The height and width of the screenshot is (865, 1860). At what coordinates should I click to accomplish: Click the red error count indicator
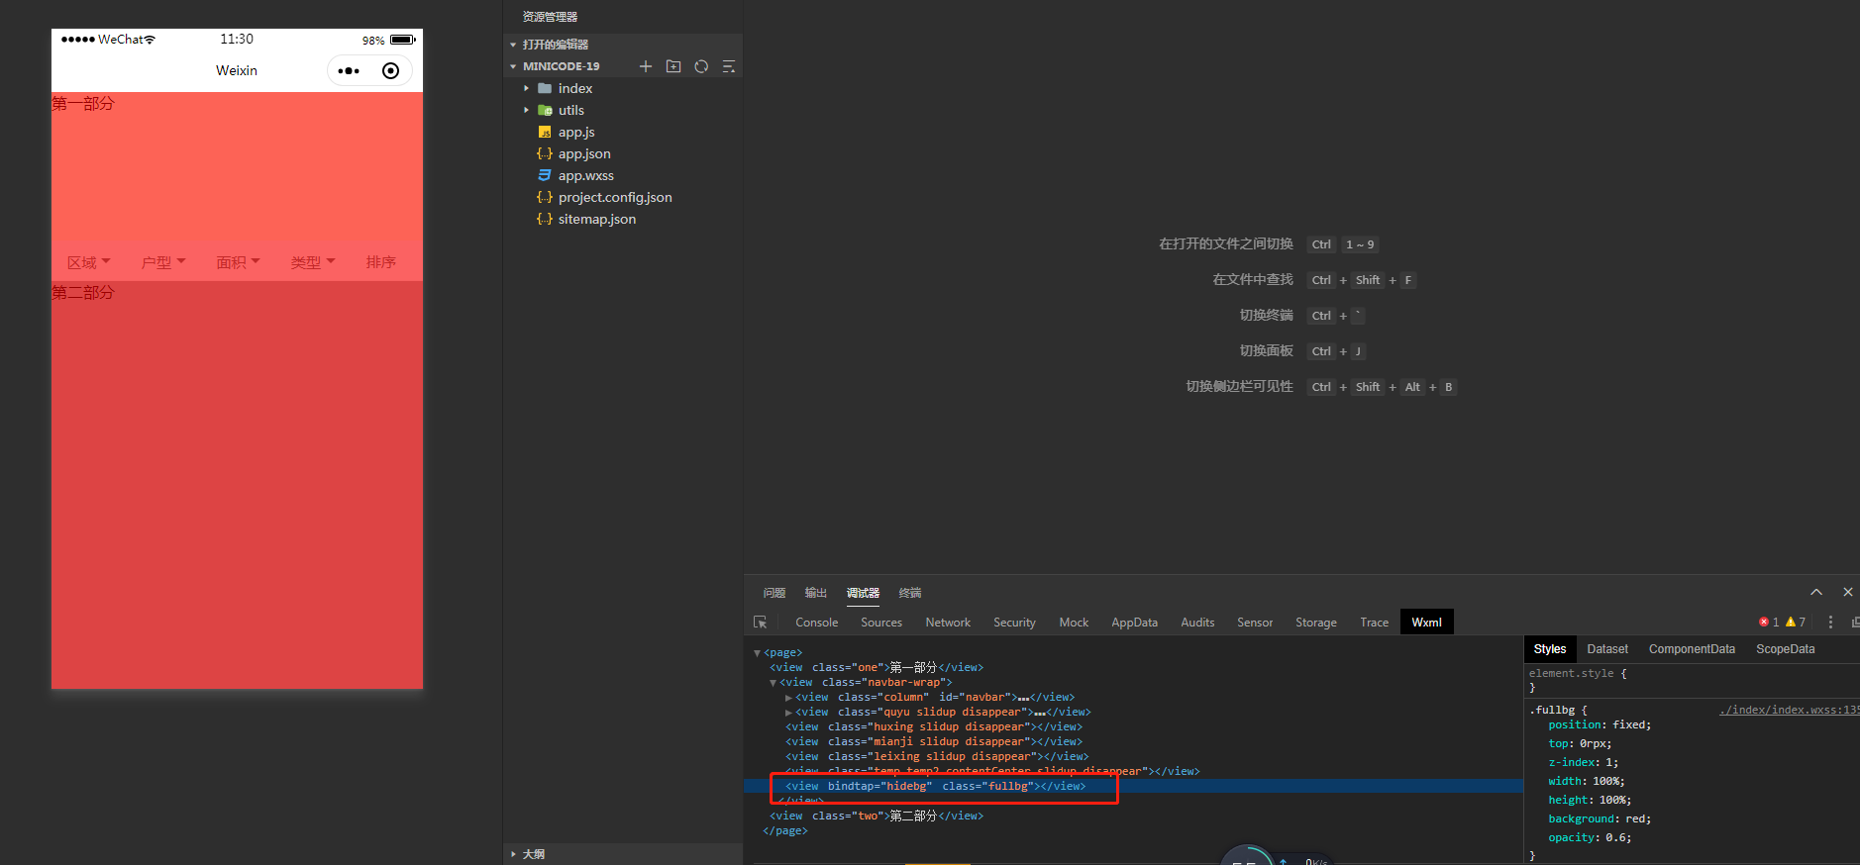(1769, 623)
